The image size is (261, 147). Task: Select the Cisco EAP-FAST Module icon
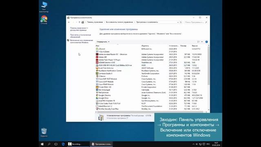[97, 79]
